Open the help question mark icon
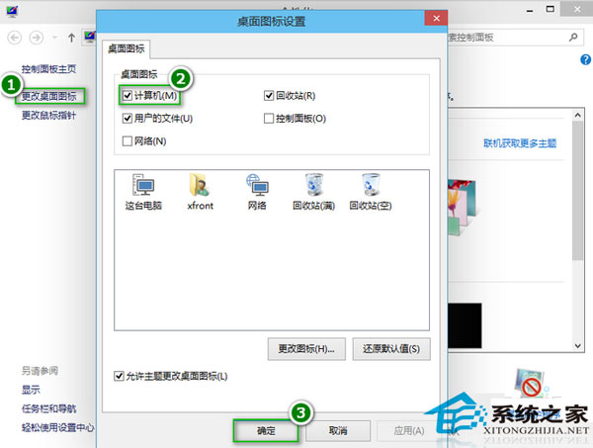The width and height of the screenshot is (593, 448). (x=586, y=60)
